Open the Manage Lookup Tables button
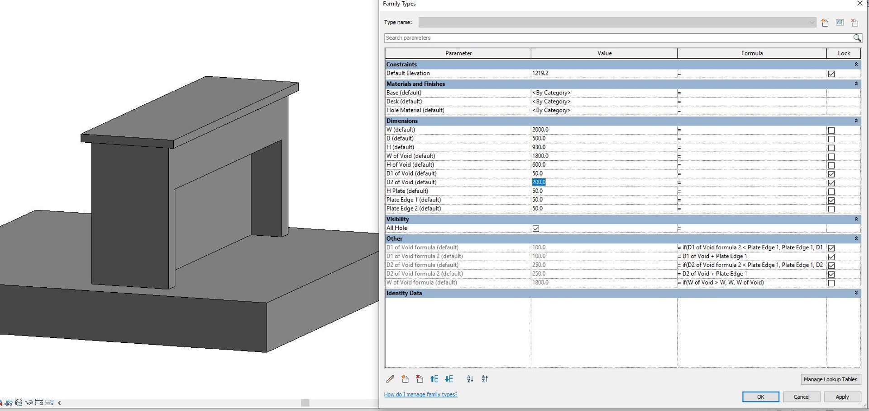Viewport: 869px width, 411px height. point(831,379)
